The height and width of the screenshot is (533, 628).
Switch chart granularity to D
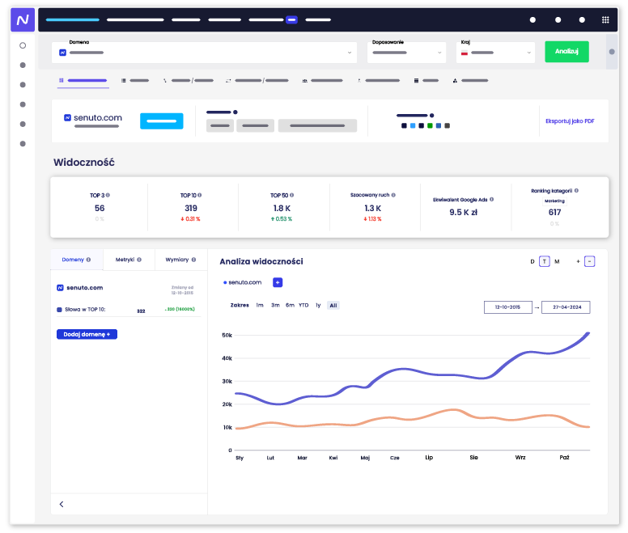(x=533, y=262)
